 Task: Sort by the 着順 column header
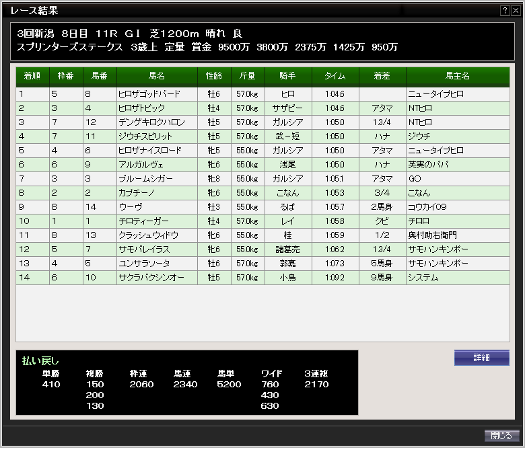(x=32, y=77)
